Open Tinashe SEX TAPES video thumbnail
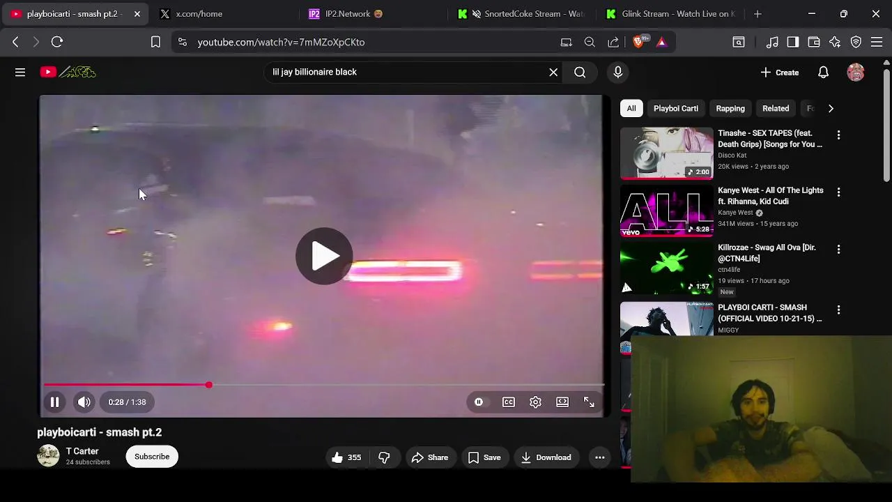 (x=667, y=153)
